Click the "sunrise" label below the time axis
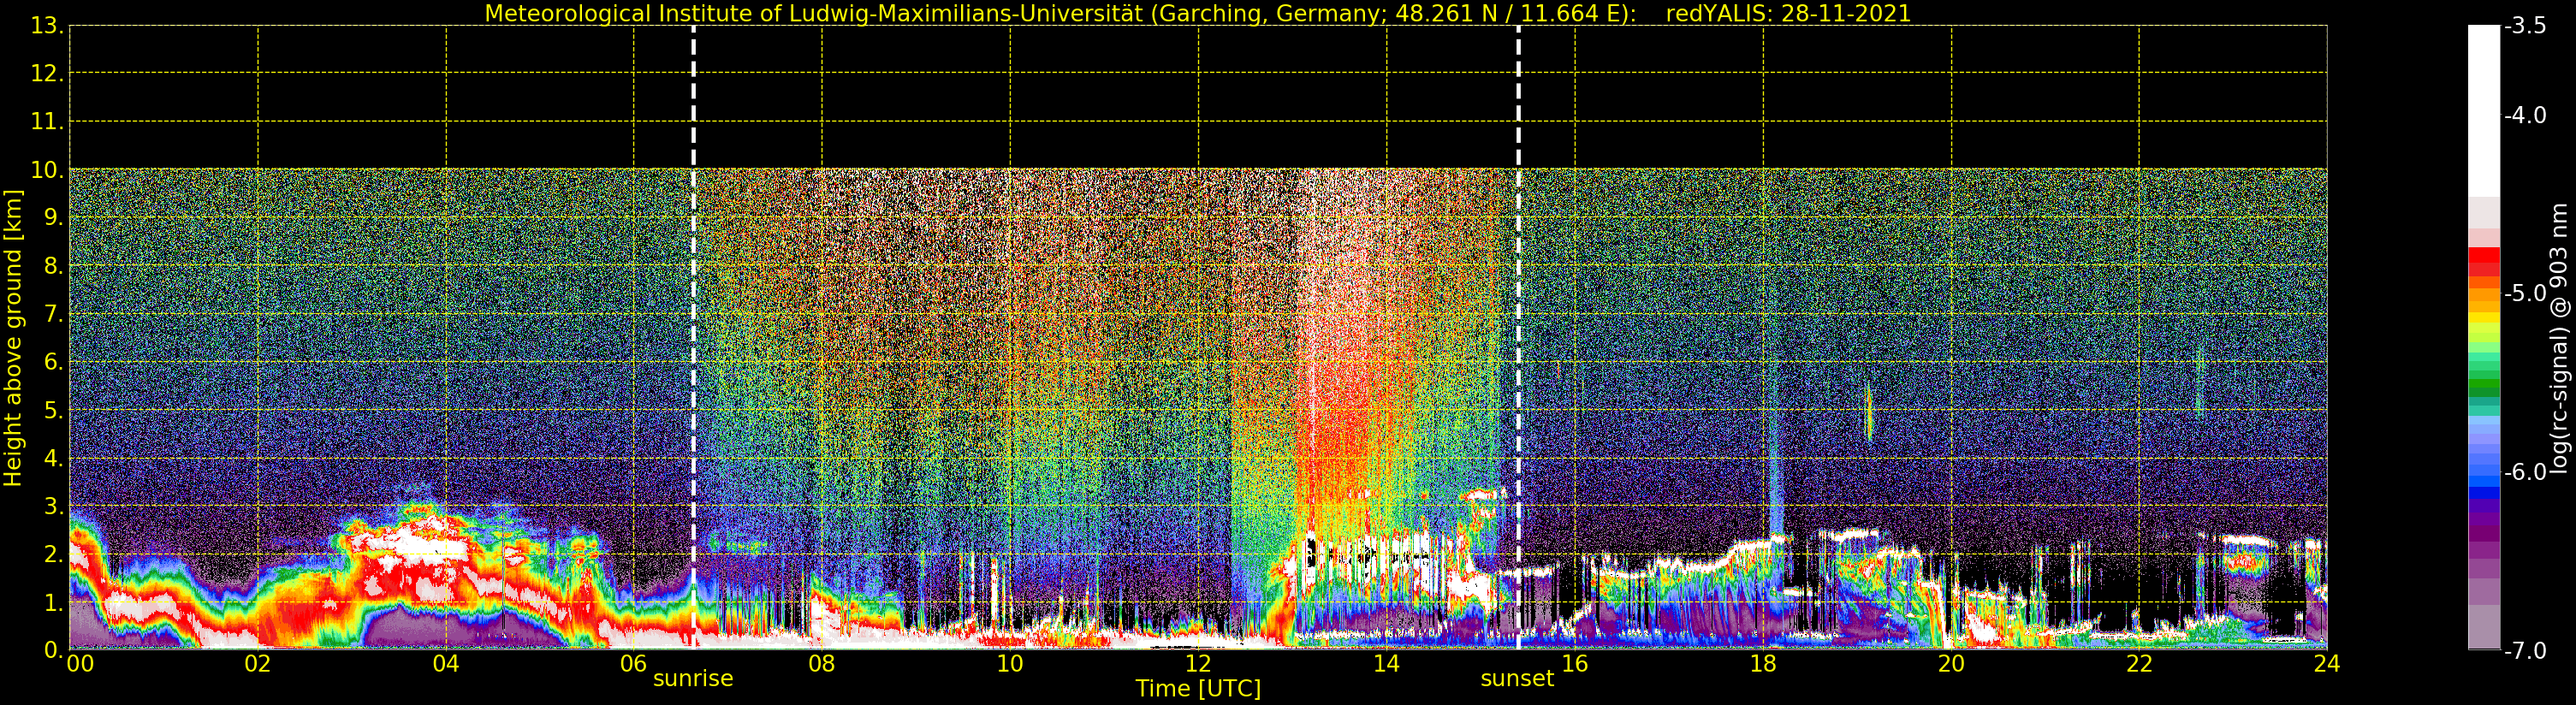The height and width of the screenshot is (705, 2576). [693, 679]
